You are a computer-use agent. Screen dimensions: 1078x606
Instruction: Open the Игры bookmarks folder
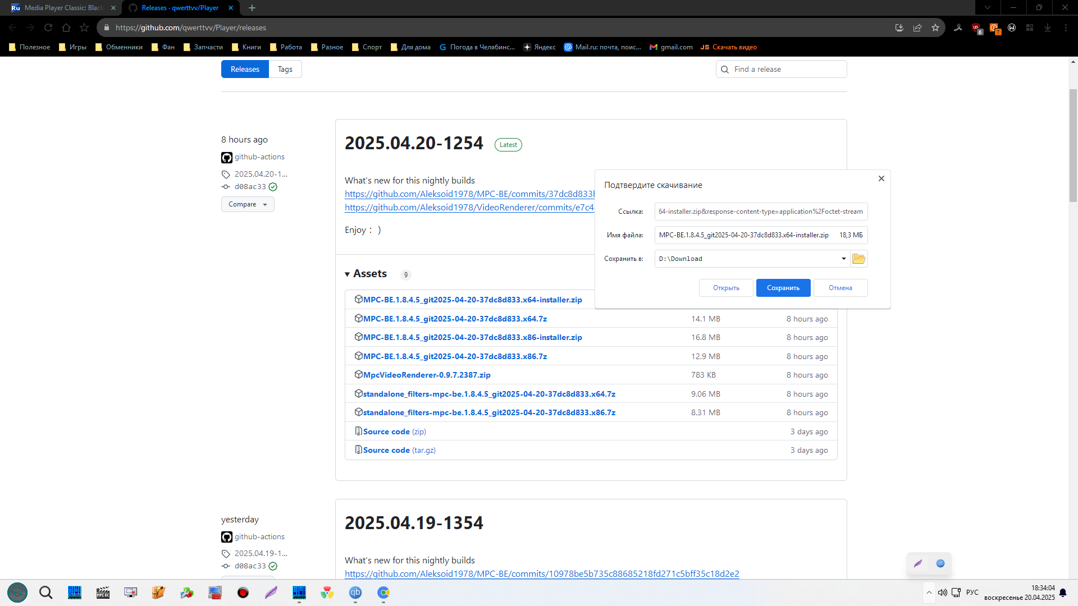click(x=73, y=47)
